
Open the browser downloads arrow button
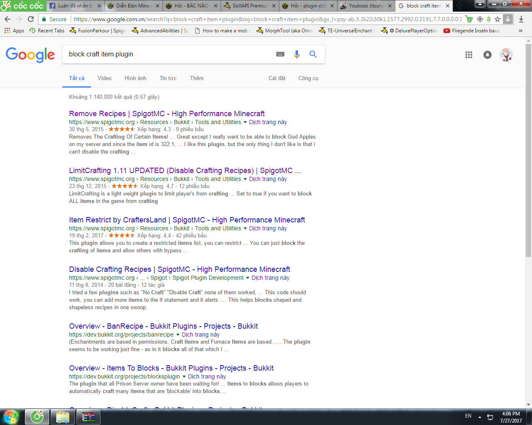508,19
